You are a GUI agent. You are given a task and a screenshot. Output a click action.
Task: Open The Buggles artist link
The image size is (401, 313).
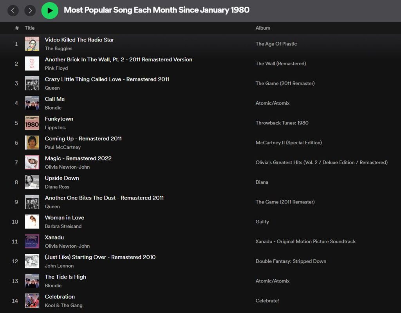[x=58, y=49]
